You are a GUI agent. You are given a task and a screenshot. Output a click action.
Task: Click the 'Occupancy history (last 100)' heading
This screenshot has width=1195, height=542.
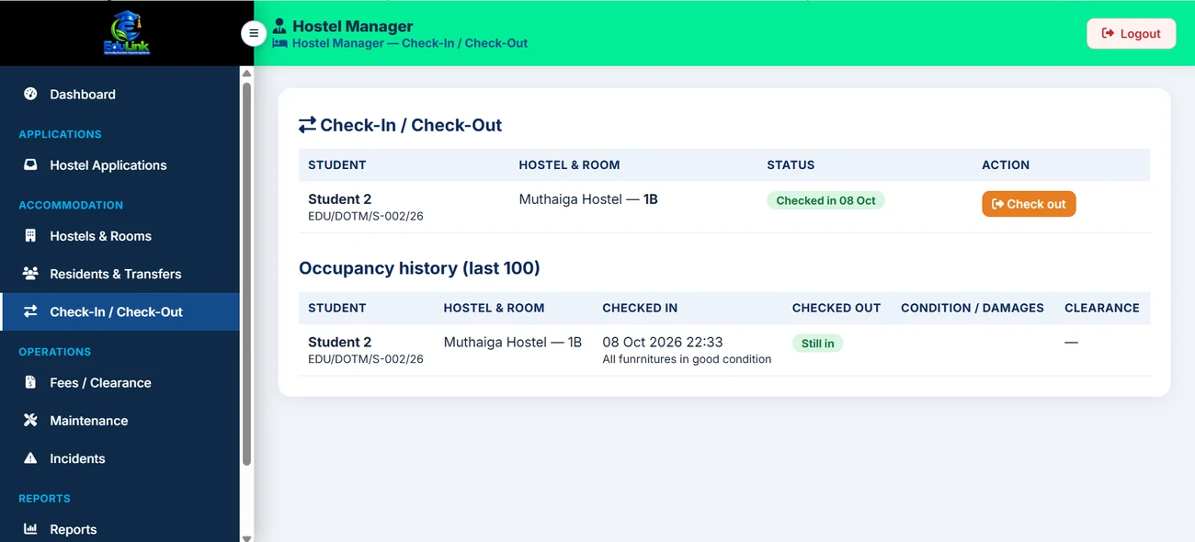(x=419, y=268)
